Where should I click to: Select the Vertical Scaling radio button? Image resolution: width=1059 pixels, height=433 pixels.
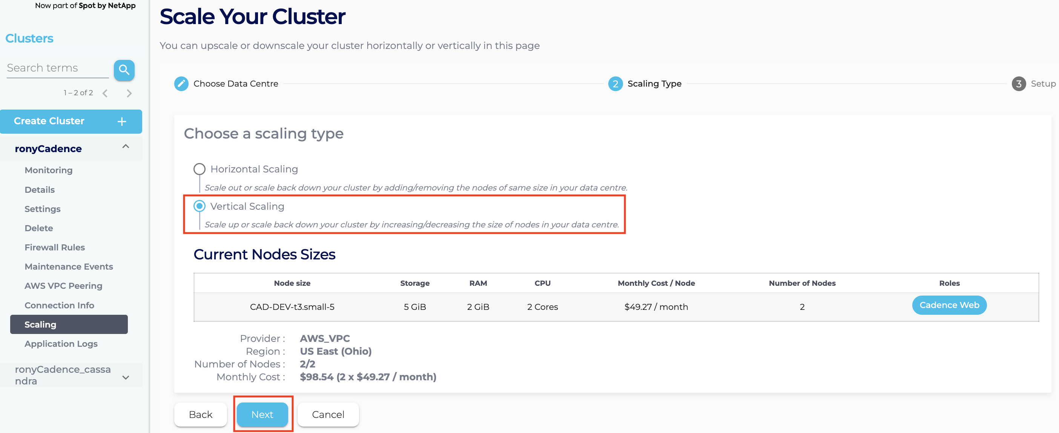coord(200,206)
